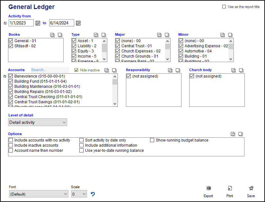Open calendar picker for activity end date
Viewport: 265px width, 202px height.
78,23
